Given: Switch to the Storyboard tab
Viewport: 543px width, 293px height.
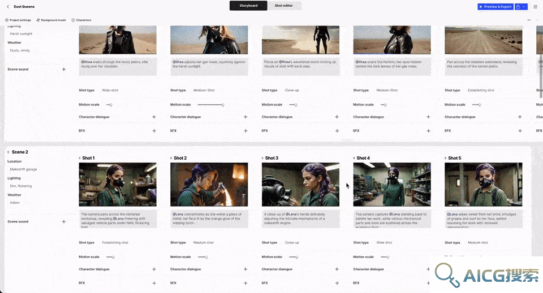Looking at the screenshot, I should [x=248, y=6].
